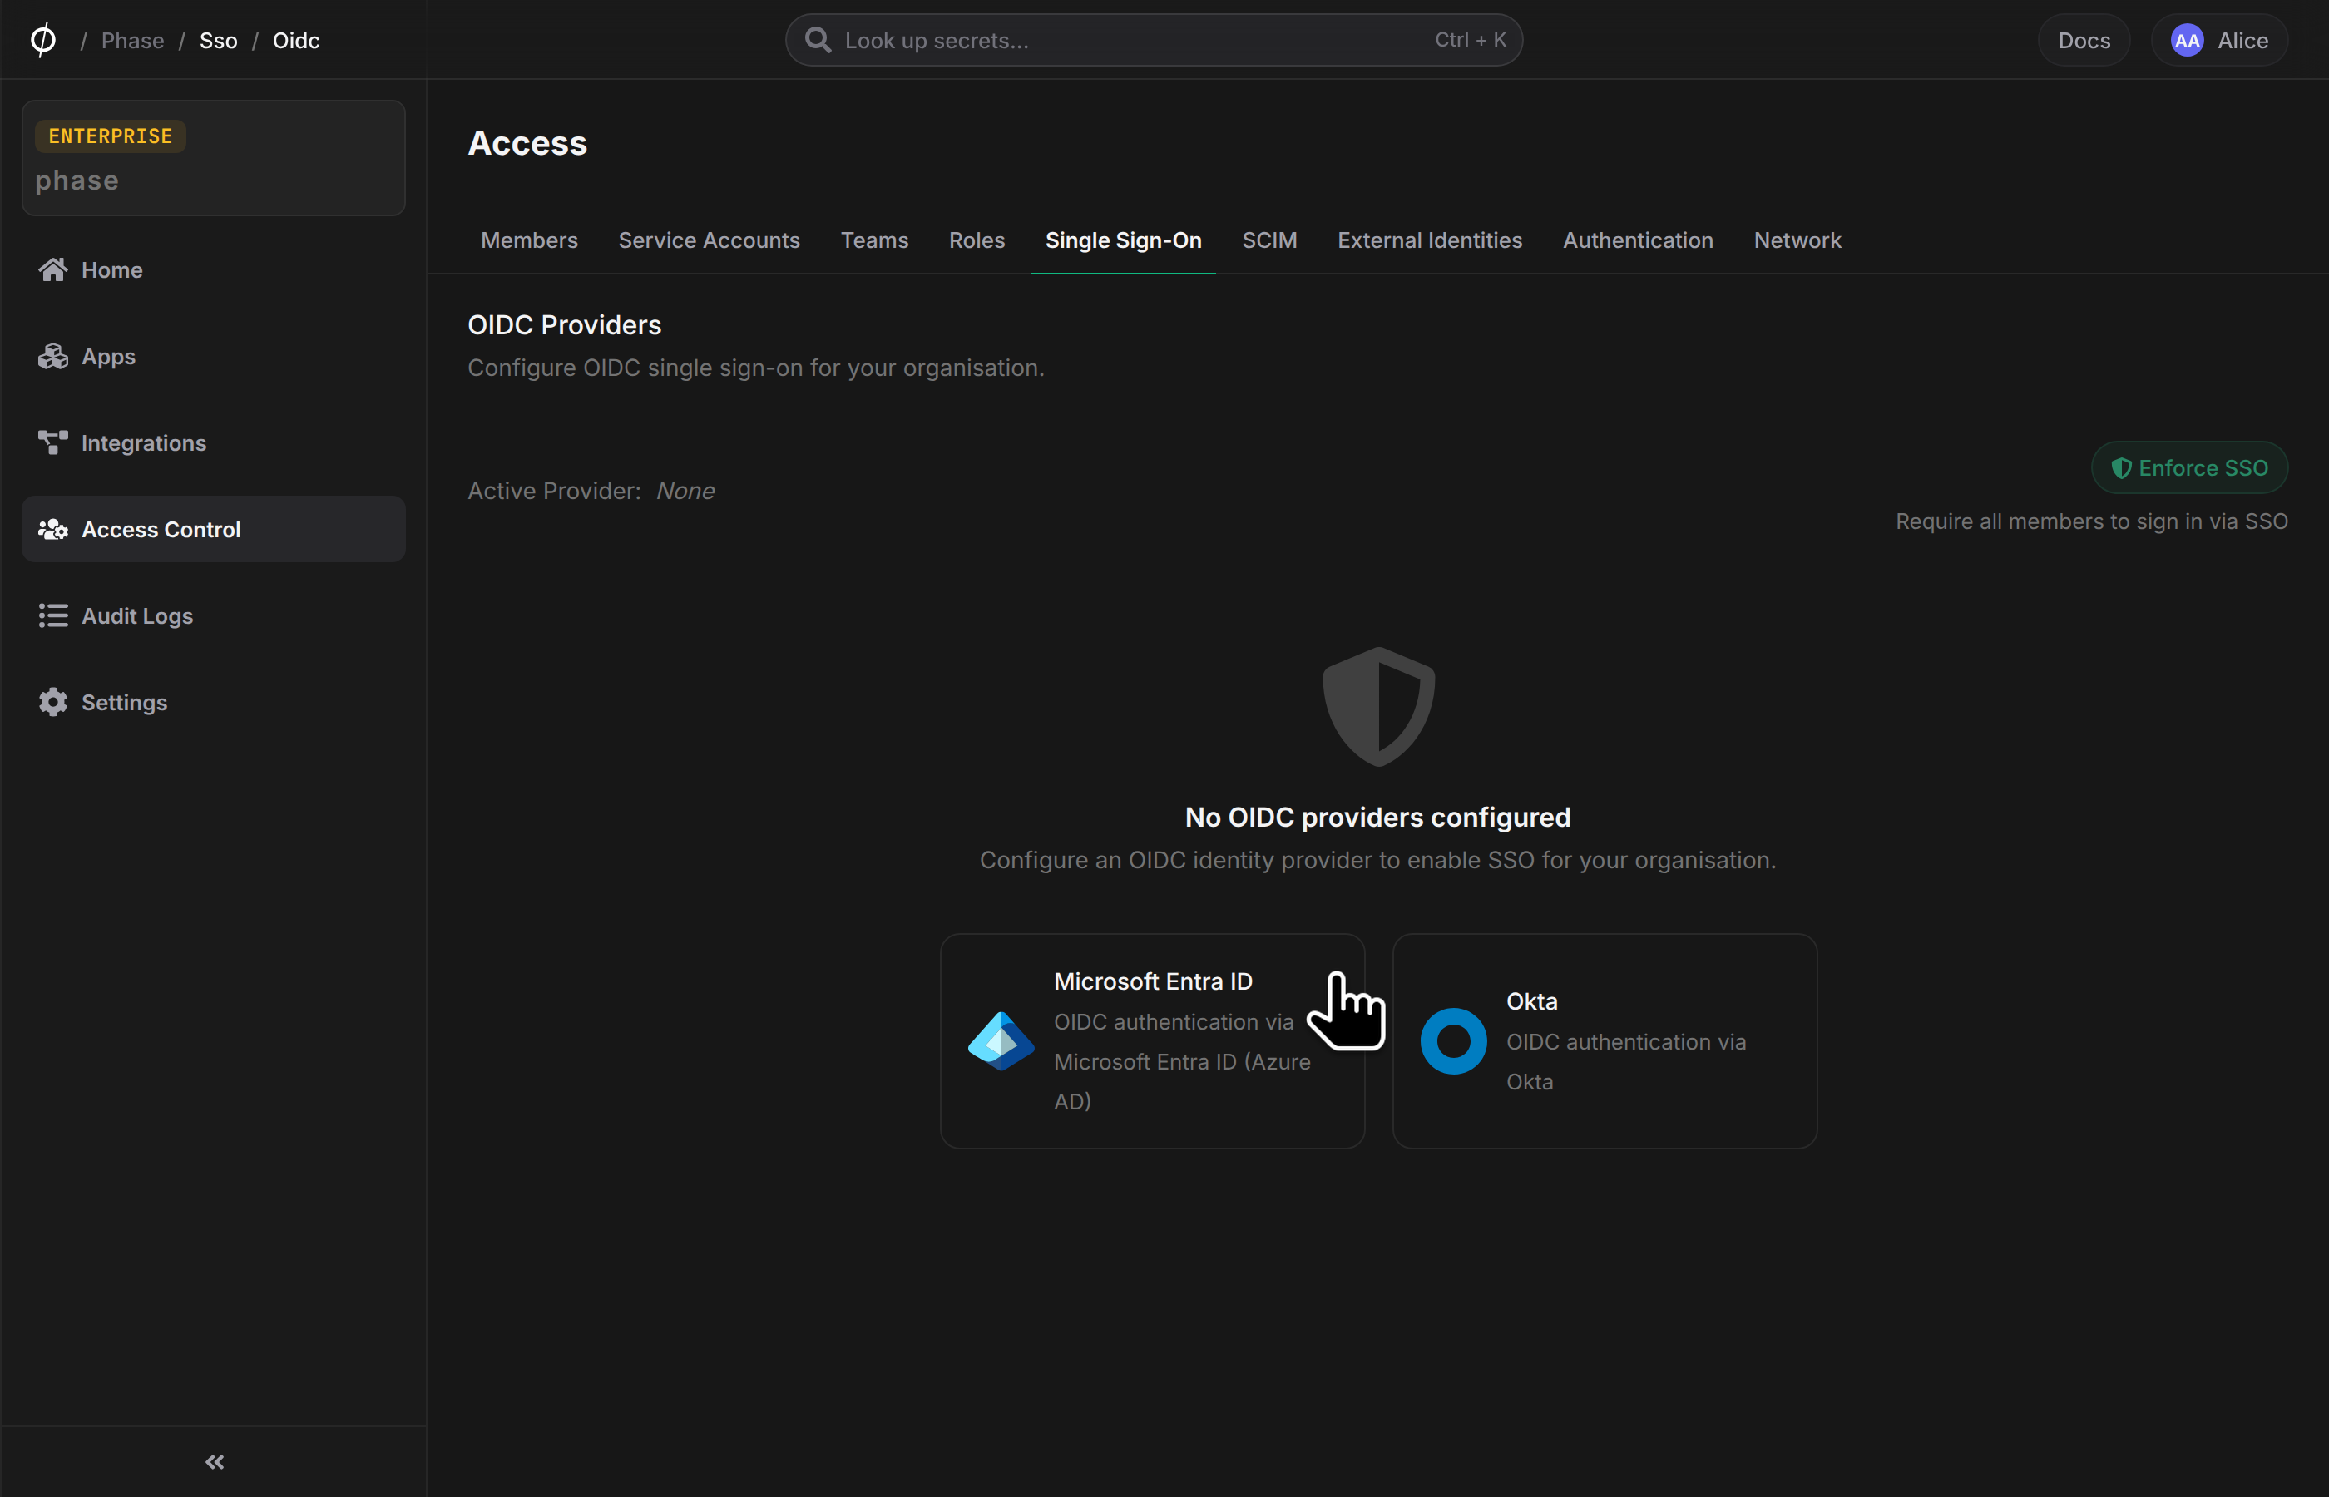Click the Integrations diagram icon
The height and width of the screenshot is (1497, 2329).
52,443
